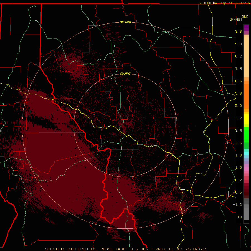The image size is (251, 251).
Task: Click the 9.8 value on the color scale
Action: [238, 31]
